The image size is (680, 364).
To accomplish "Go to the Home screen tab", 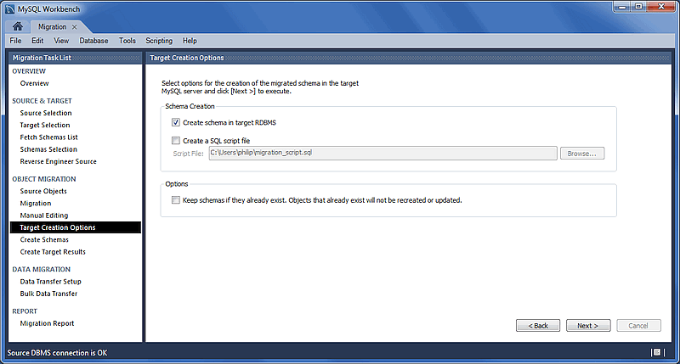I will click(17, 27).
